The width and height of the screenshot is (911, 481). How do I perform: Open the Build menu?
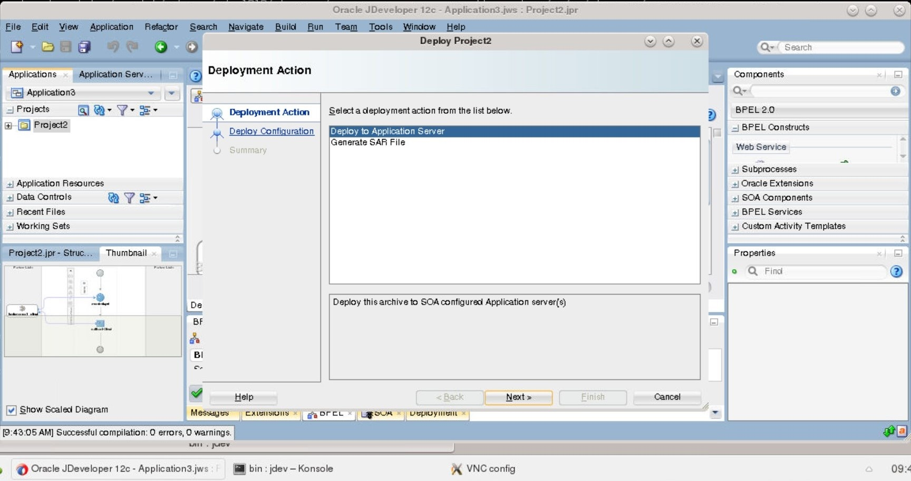[285, 27]
